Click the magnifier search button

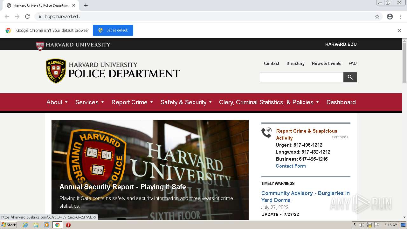point(350,77)
